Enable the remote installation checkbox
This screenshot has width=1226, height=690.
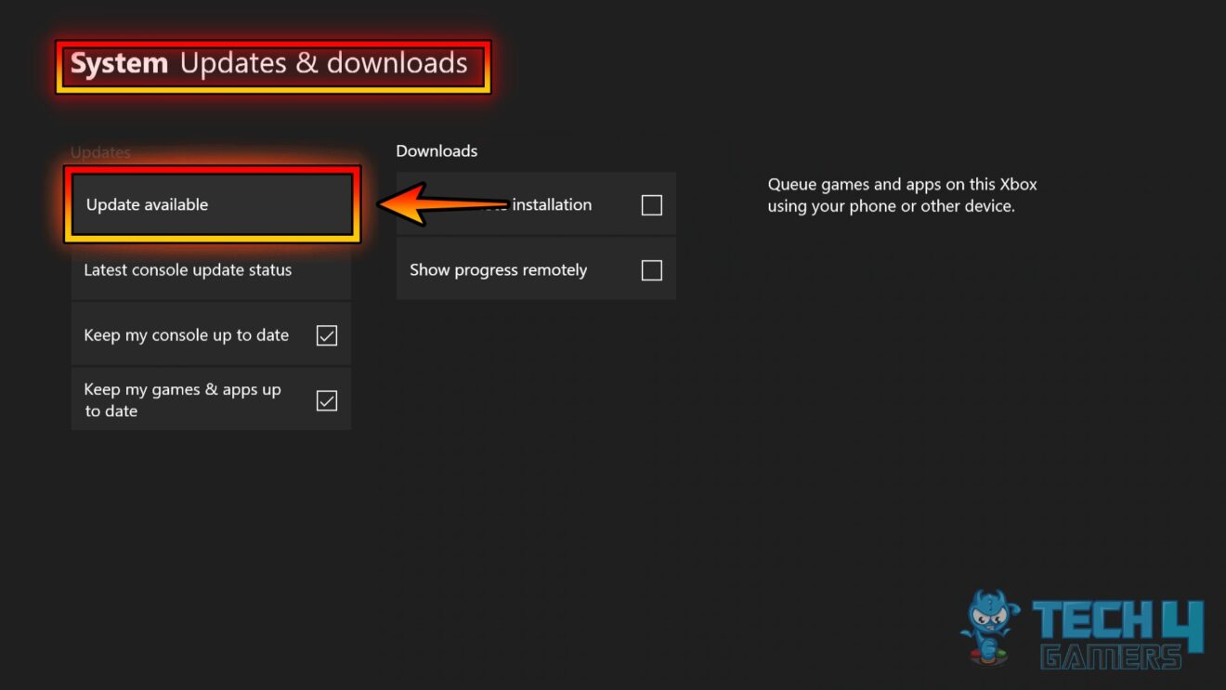651,204
